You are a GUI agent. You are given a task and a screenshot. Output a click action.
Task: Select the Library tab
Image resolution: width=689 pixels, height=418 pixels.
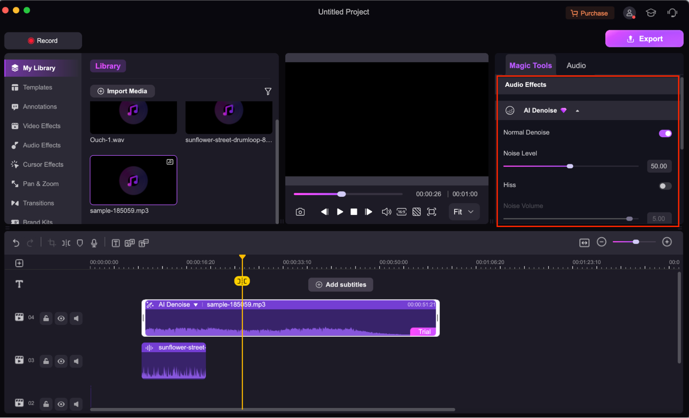pos(108,66)
